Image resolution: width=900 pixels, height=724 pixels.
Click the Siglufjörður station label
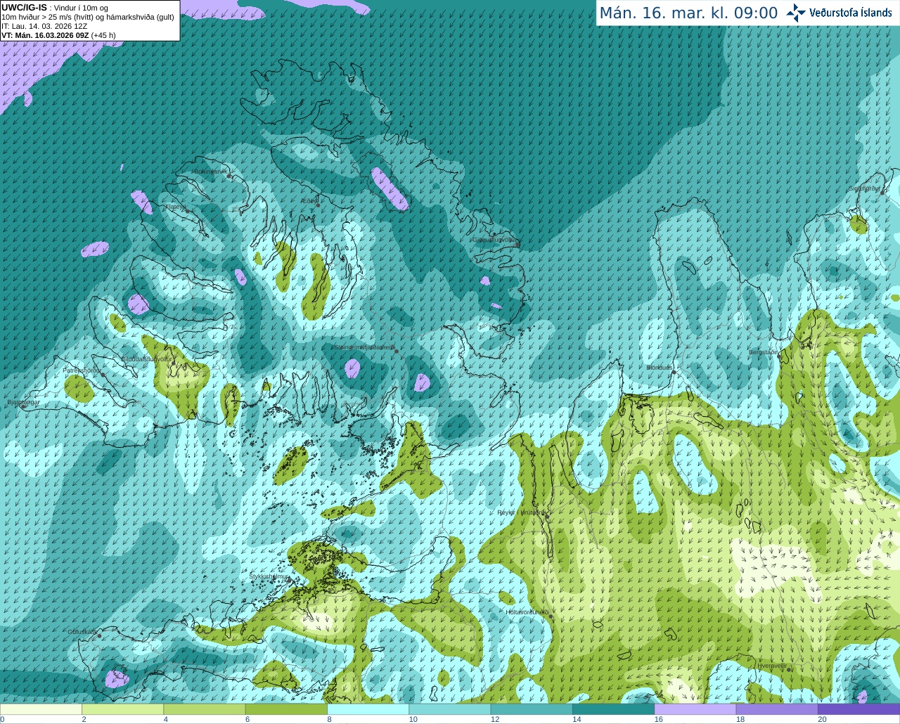click(x=864, y=188)
